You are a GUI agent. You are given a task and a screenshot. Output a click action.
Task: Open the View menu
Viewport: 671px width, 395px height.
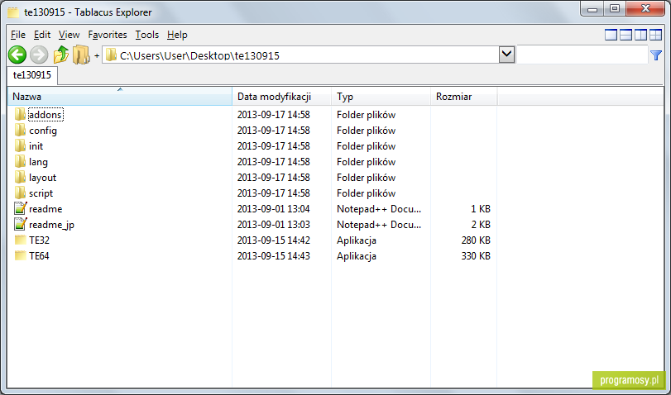point(69,35)
